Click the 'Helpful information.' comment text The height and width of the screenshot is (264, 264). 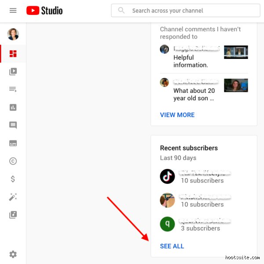click(x=191, y=61)
